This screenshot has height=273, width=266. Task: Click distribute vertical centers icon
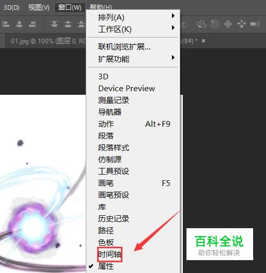pos(68,24)
